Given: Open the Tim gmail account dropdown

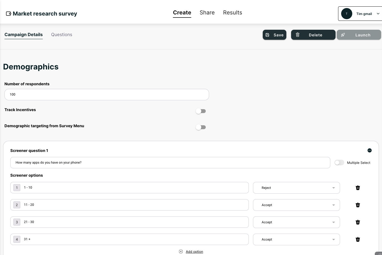Looking at the screenshot, I should tap(378, 14).
